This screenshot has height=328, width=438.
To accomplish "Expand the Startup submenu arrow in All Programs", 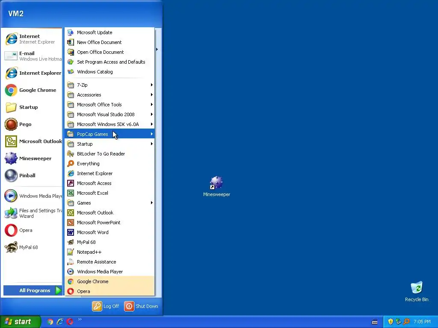I will tap(152, 144).
